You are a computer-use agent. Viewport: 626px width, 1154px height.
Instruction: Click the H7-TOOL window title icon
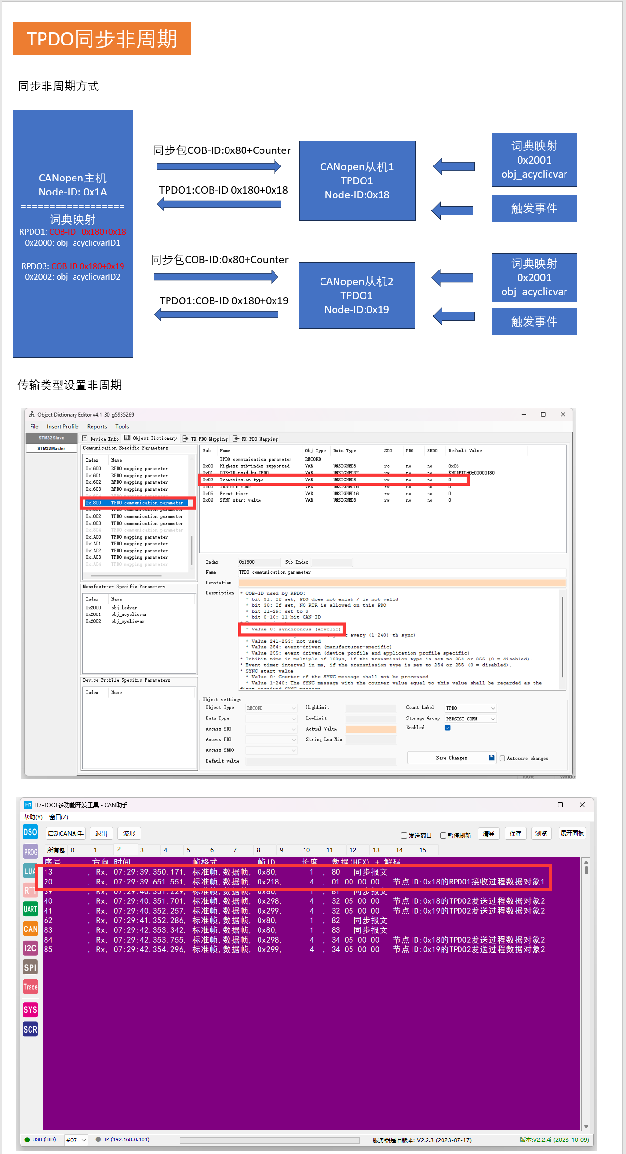tap(28, 805)
